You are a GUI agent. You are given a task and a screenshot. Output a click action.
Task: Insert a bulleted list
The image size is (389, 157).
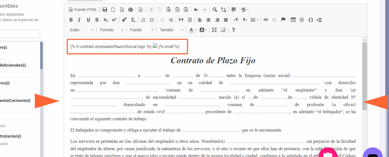click(152, 20)
